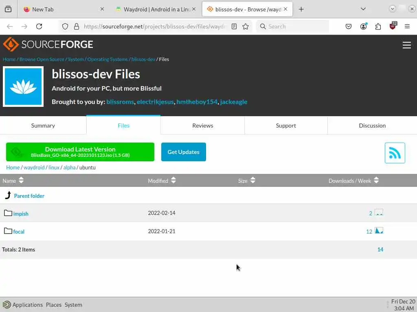
Task: Go to waydroid in file path
Action: [34, 167]
